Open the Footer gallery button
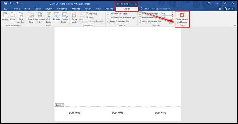 coord(13,18)
